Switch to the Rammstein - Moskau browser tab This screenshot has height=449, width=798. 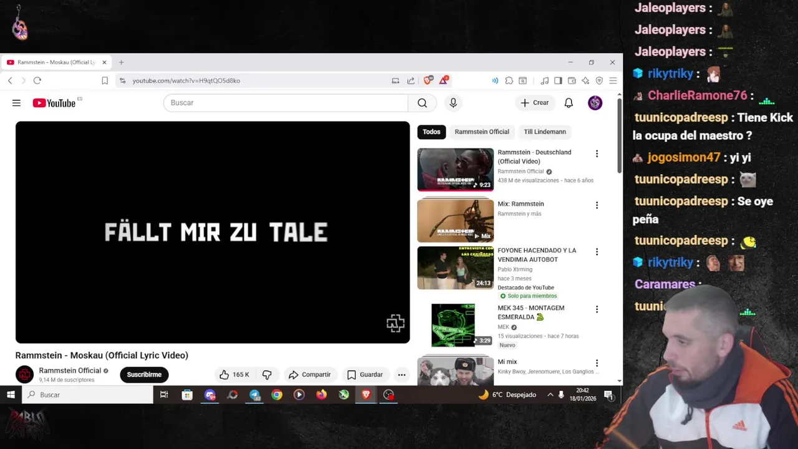(x=56, y=62)
